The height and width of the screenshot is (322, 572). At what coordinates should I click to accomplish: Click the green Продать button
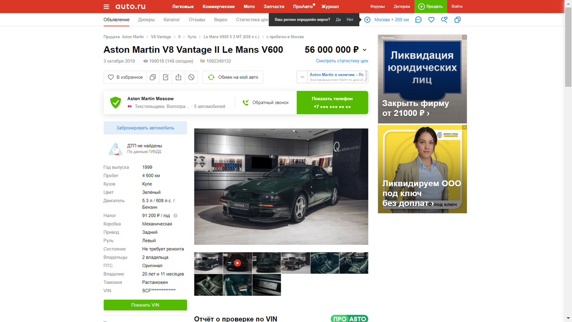430,7
